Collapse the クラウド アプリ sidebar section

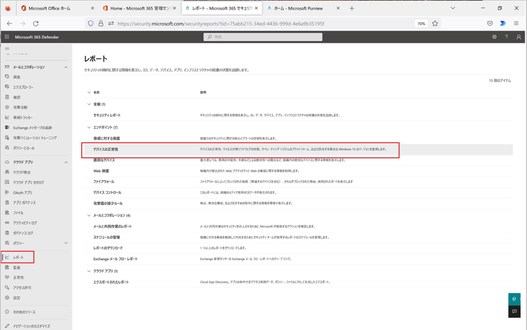point(66,162)
